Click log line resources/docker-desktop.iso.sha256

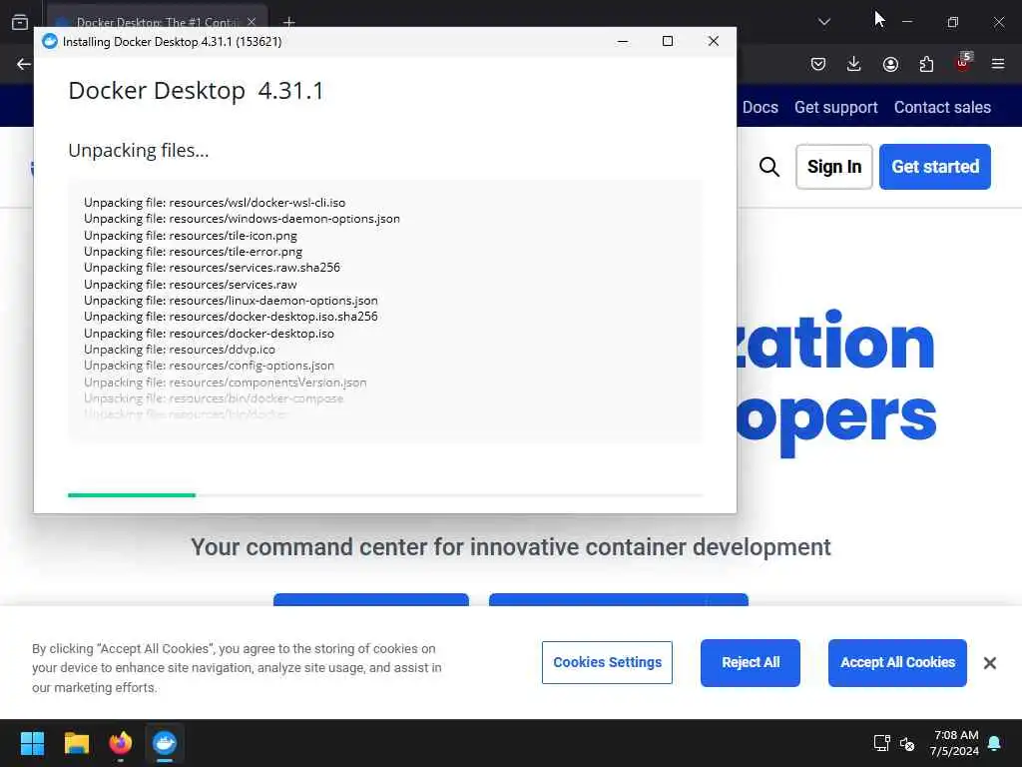tap(231, 317)
